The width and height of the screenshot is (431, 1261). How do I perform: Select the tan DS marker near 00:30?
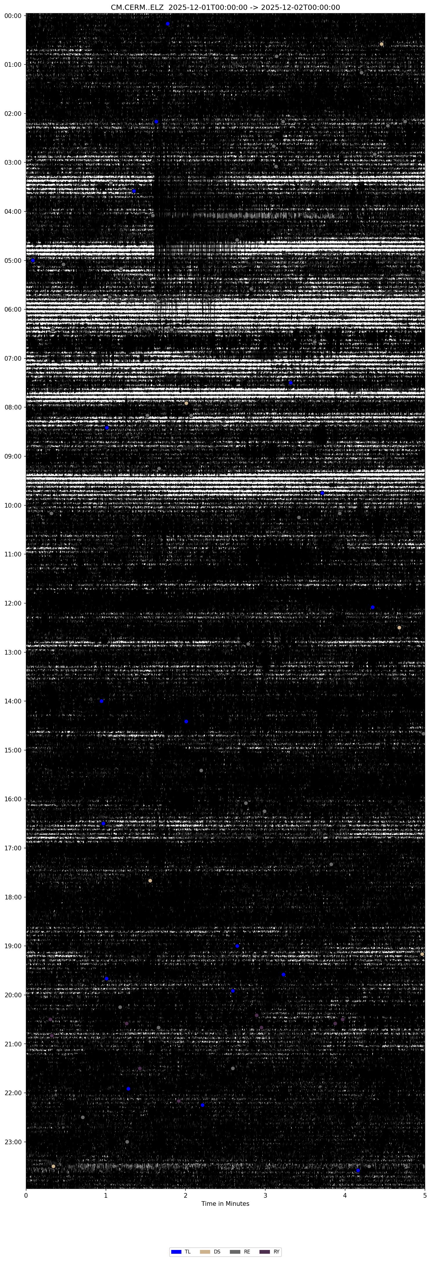382,44
